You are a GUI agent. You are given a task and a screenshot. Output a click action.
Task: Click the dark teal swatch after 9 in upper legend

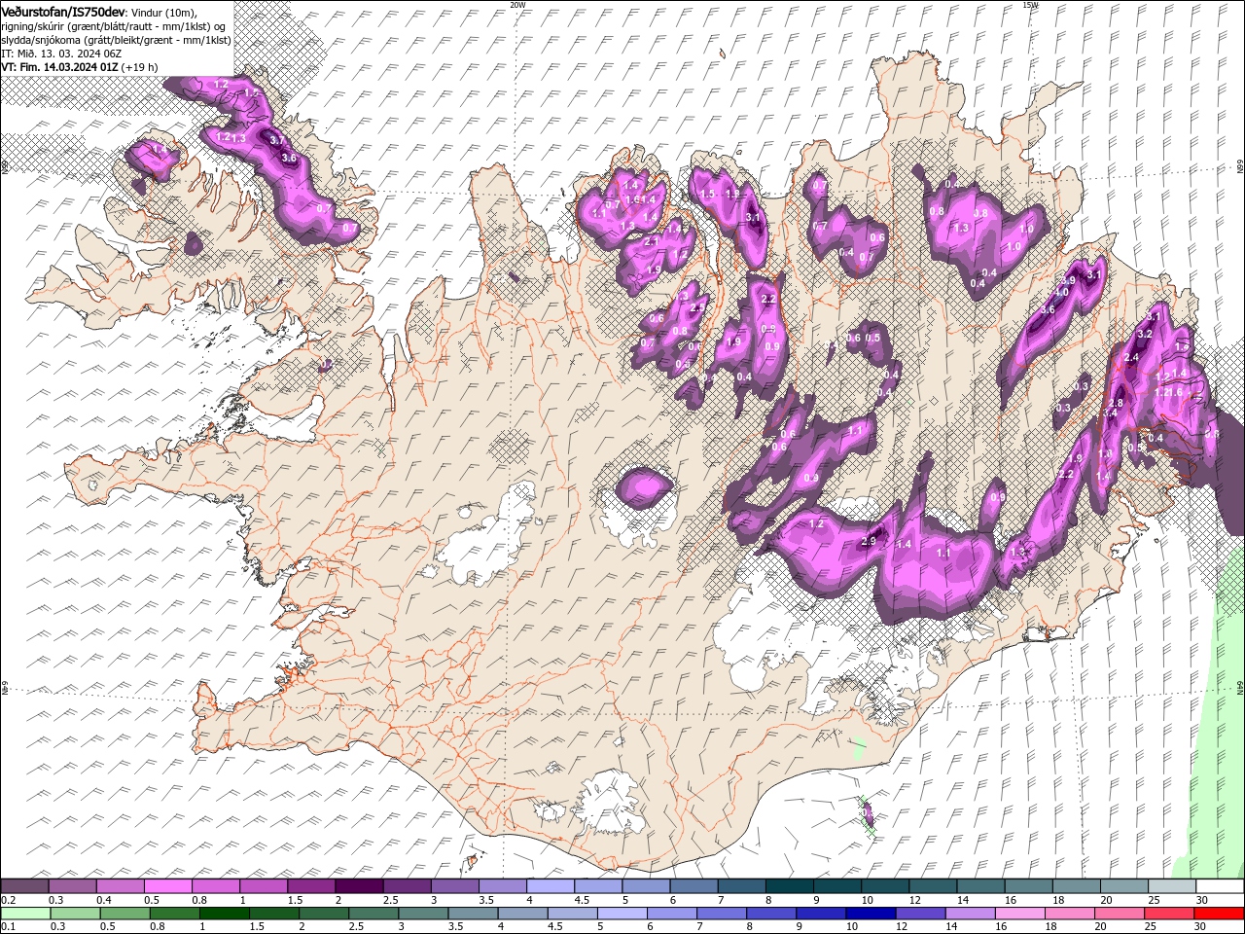[x=836, y=886]
